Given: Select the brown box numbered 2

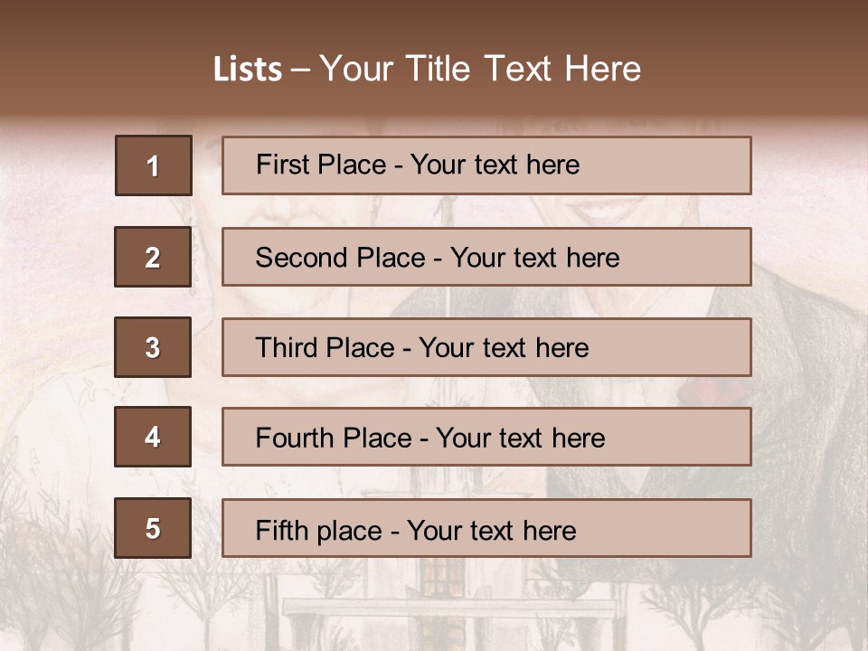Looking at the screenshot, I should [153, 257].
